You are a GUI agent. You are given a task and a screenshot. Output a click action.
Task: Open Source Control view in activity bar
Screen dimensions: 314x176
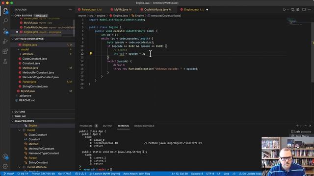point(5,31)
